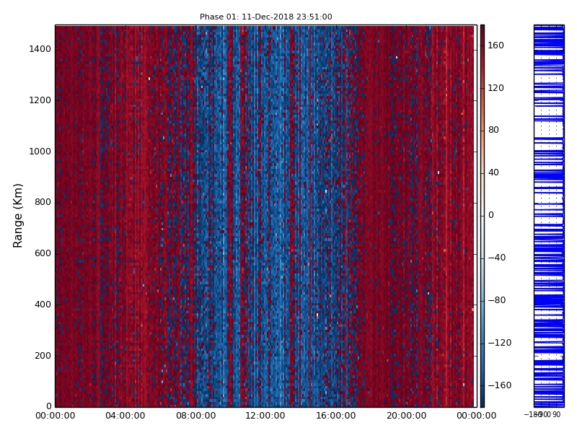Viewport: 577px width, 433px height.
Task: Click the y-axis tick label 1200
Action: click(40, 100)
